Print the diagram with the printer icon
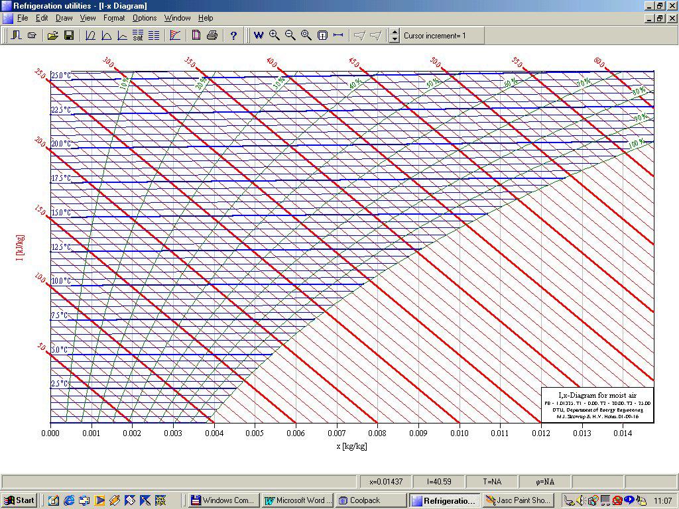This screenshot has height=509, width=679. (212, 36)
